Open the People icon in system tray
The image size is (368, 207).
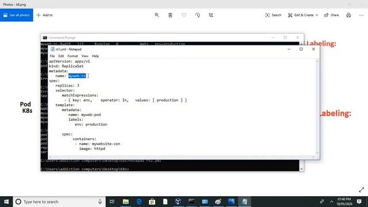tap(322, 202)
